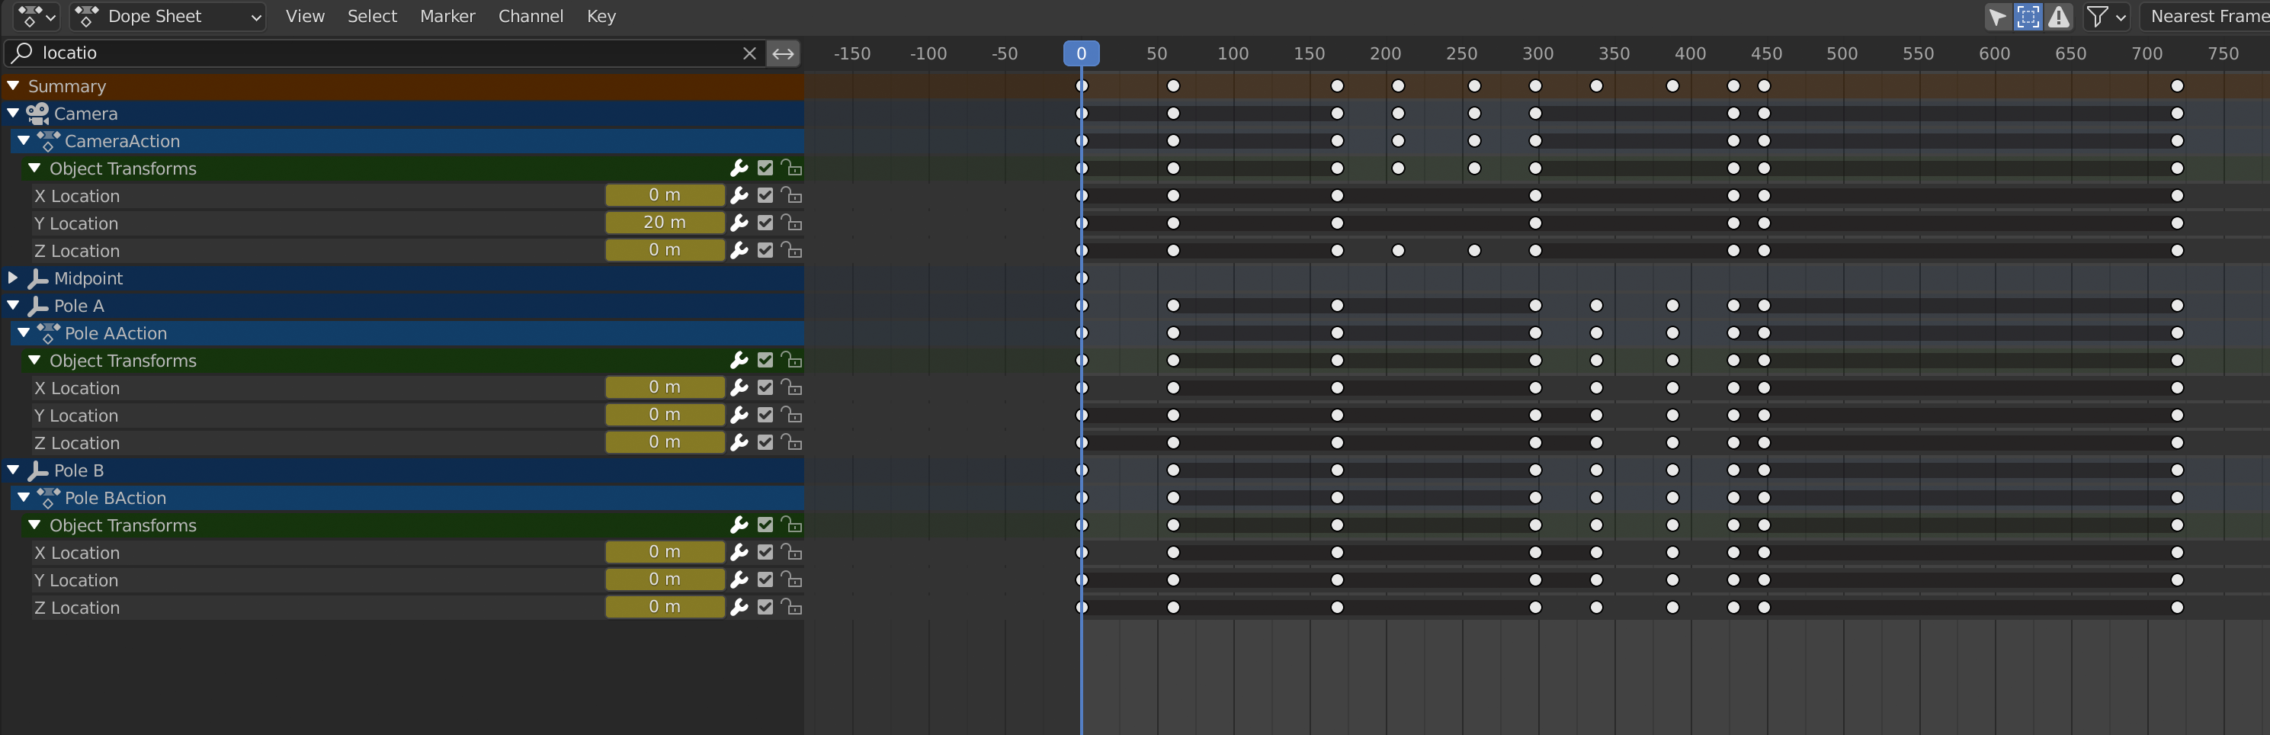2270x735 pixels.
Task: Open the Marker menu
Action: click(447, 16)
